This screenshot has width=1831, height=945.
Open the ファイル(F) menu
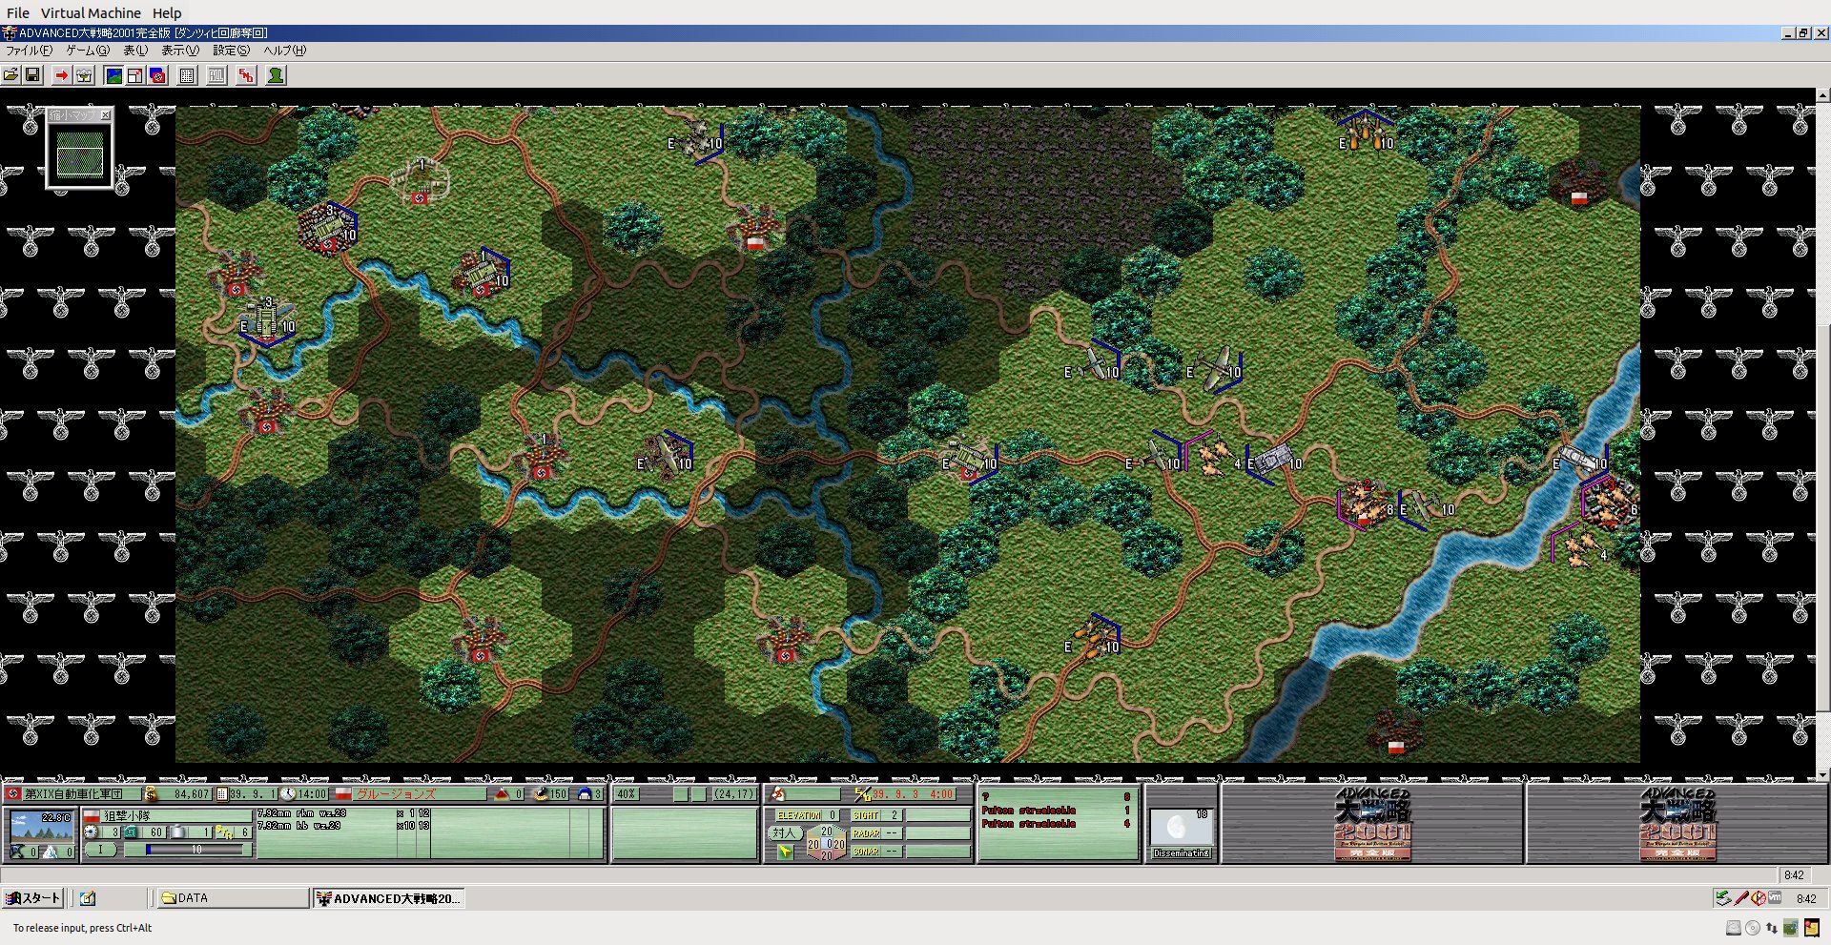tap(30, 51)
